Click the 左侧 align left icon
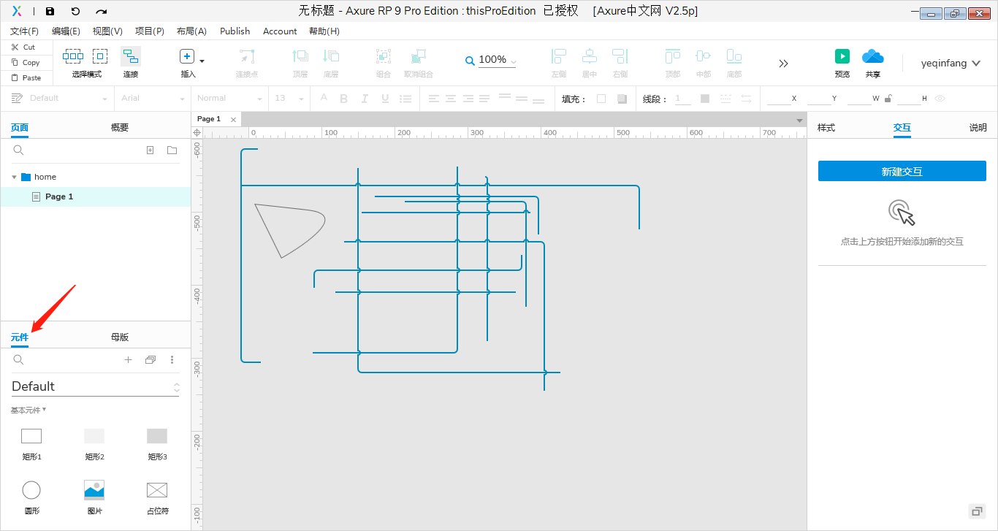The width and height of the screenshot is (998, 531). (559, 56)
